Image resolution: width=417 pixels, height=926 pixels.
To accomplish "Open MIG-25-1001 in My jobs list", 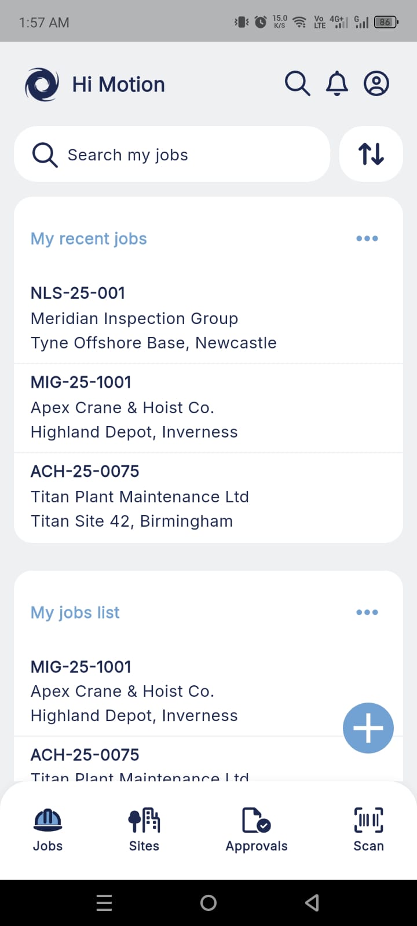I will pos(134,691).
